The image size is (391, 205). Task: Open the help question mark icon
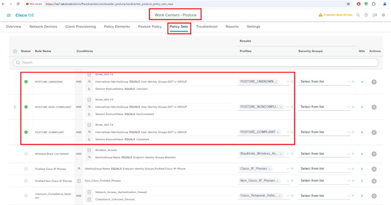click(366, 15)
